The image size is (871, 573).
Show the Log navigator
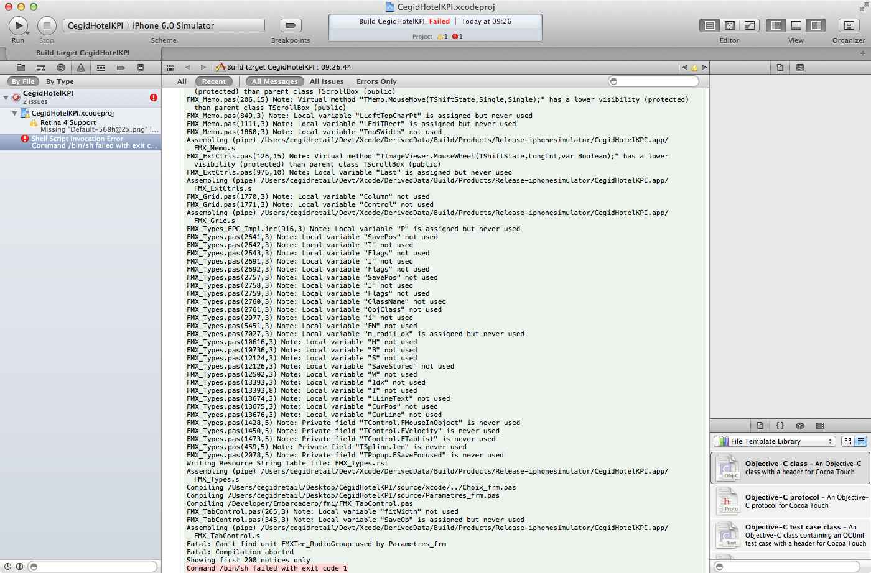coord(141,67)
